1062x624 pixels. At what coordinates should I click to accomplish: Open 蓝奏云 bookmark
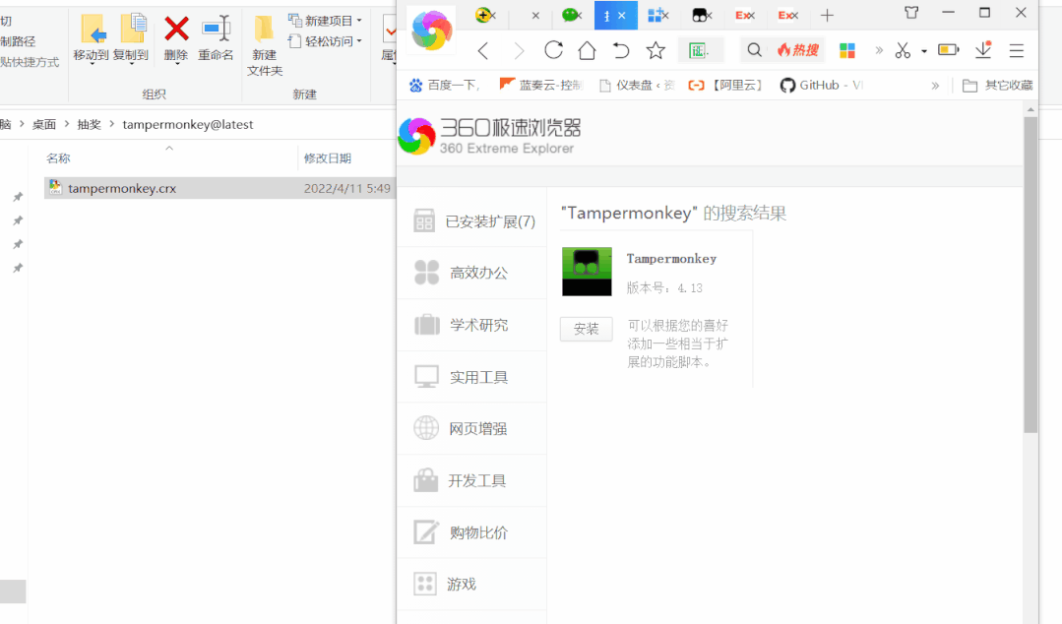pyautogui.click(x=540, y=86)
